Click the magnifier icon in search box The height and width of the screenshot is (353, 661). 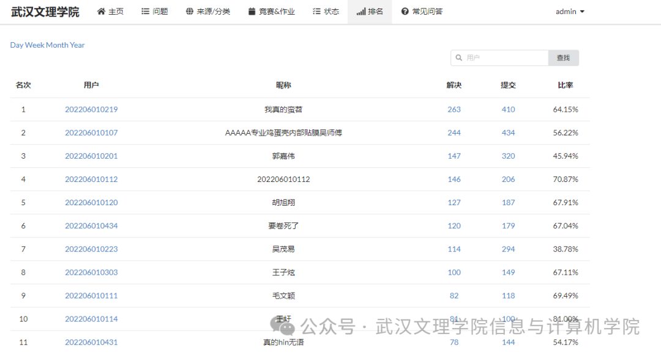click(458, 58)
